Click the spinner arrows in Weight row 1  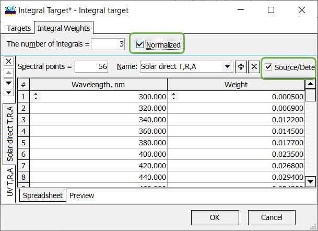(x=173, y=96)
